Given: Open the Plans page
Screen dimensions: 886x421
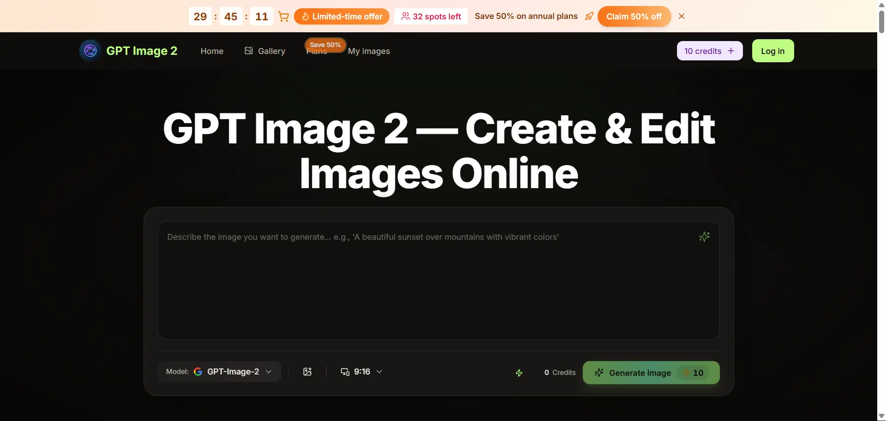Looking at the screenshot, I should [x=317, y=52].
